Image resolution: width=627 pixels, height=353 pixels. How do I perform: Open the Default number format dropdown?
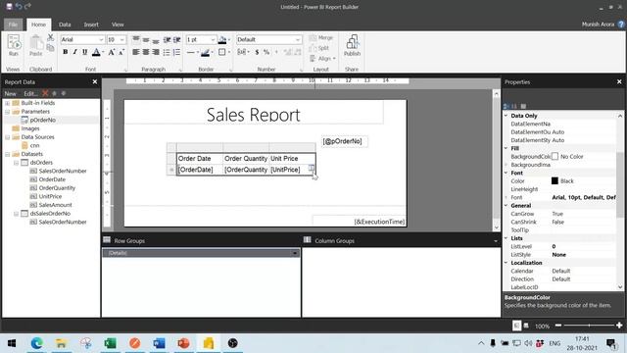point(298,39)
